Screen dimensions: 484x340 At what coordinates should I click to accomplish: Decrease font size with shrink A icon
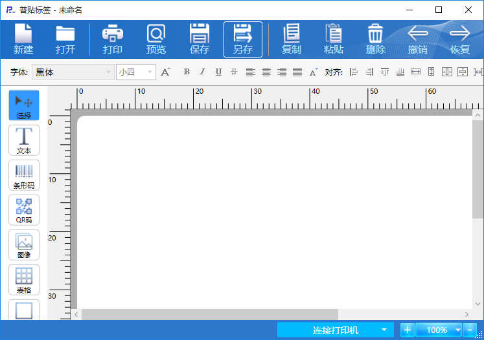click(314, 72)
